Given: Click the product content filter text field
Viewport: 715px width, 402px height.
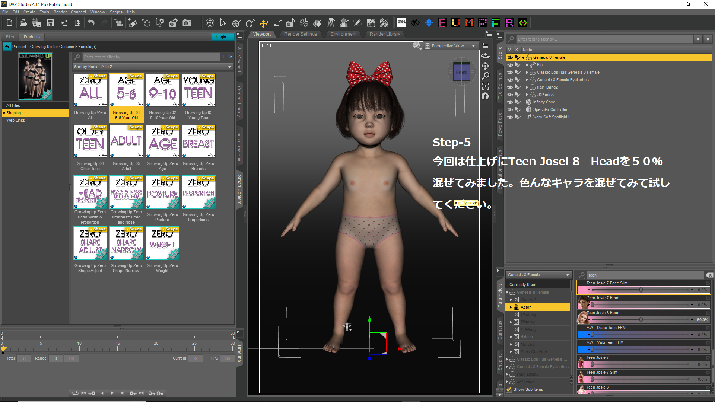Looking at the screenshot, I should pyautogui.click(x=151, y=57).
